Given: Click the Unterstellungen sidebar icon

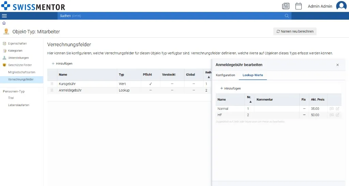Looking at the screenshot, I should pos(4,58).
